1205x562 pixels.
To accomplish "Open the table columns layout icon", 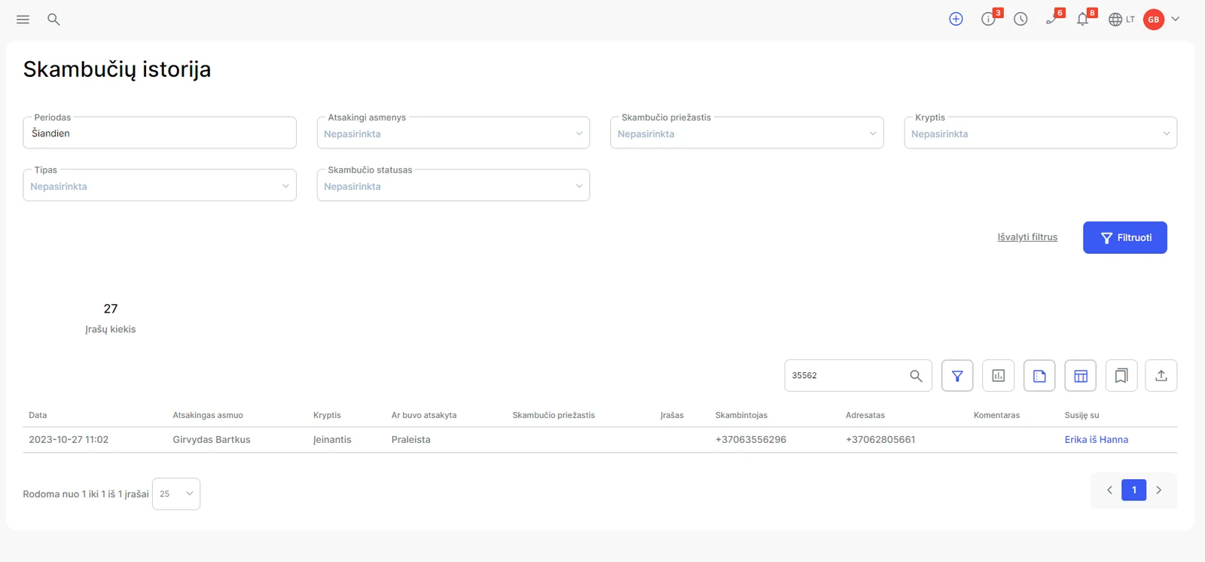I will tap(1081, 376).
